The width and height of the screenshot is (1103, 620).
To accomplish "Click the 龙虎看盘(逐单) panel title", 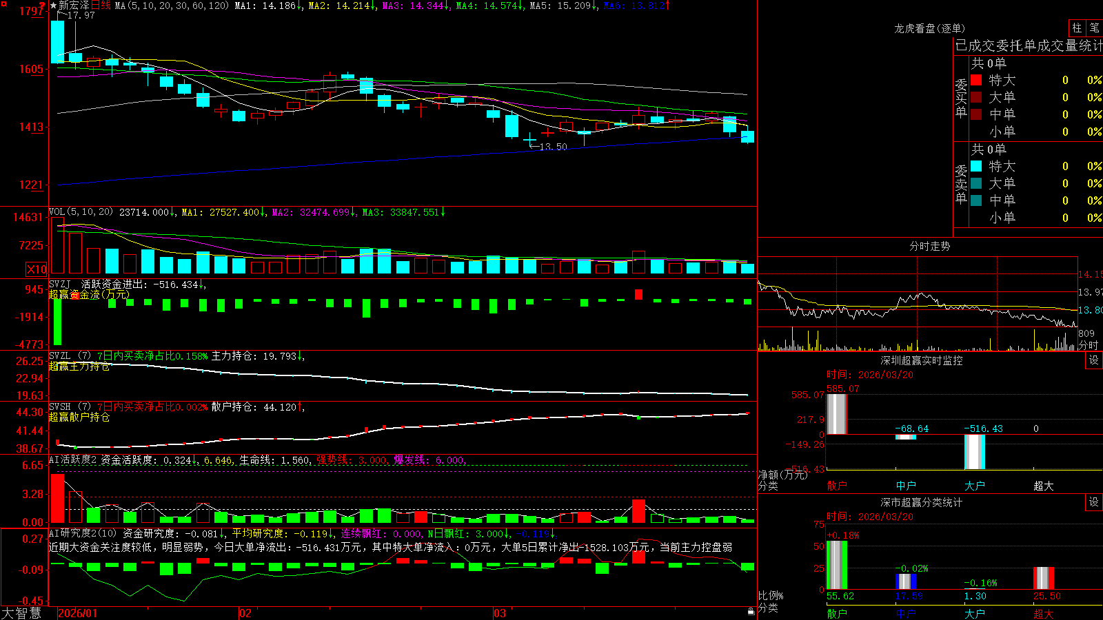I will (929, 28).
